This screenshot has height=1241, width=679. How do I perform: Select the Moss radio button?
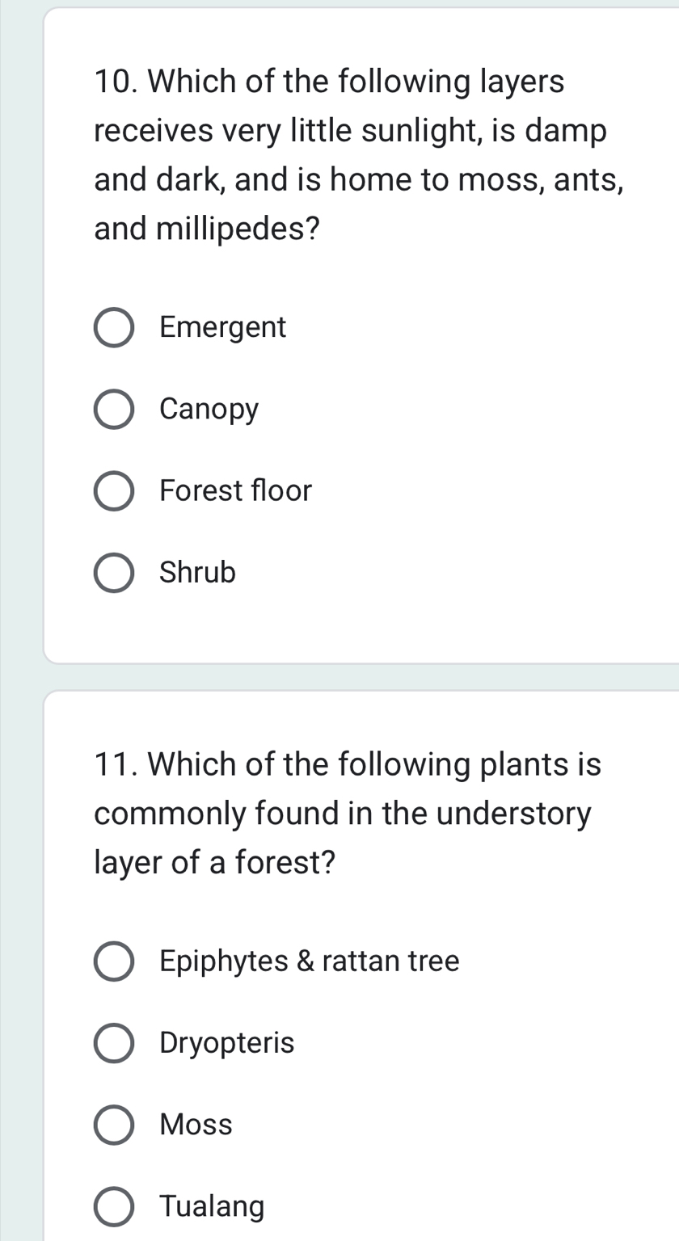click(114, 1124)
